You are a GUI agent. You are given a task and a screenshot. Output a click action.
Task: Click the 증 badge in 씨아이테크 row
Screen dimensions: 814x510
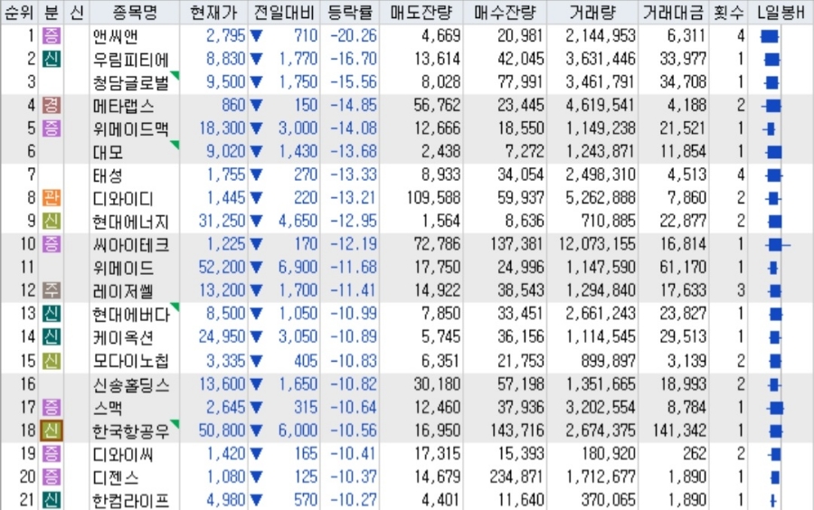click(x=51, y=244)
